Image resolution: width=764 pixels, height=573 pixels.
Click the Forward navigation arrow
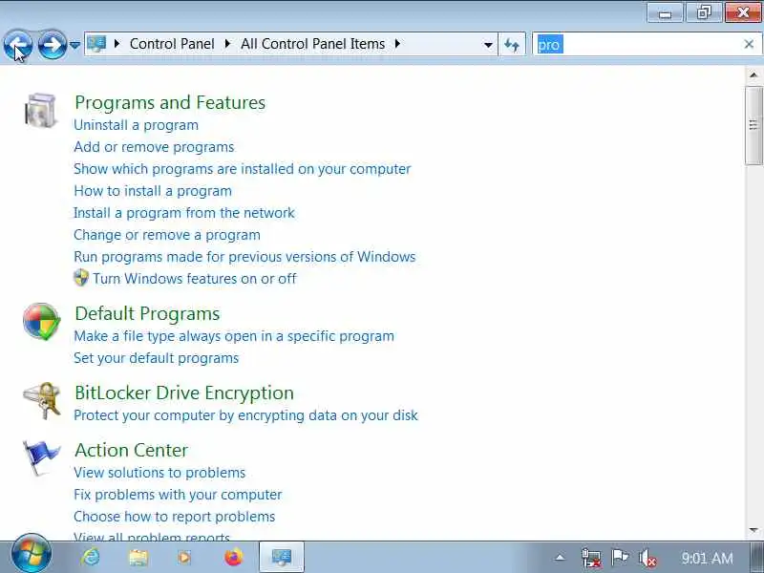coord(53,45)
